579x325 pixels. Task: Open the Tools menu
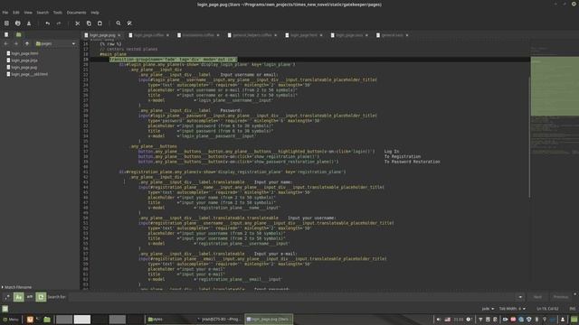click(x=57, y=13)
